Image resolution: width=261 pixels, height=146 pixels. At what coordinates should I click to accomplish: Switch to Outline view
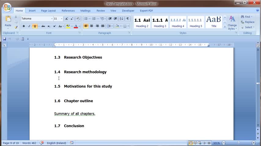(204, 143)
